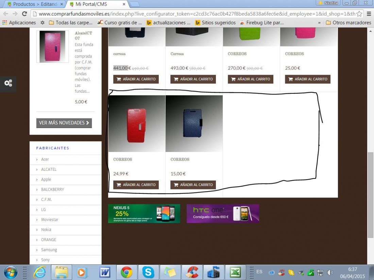Screen dimensions: 374x280
Task: Click the ES language indicator
Action: pos(259,272)
